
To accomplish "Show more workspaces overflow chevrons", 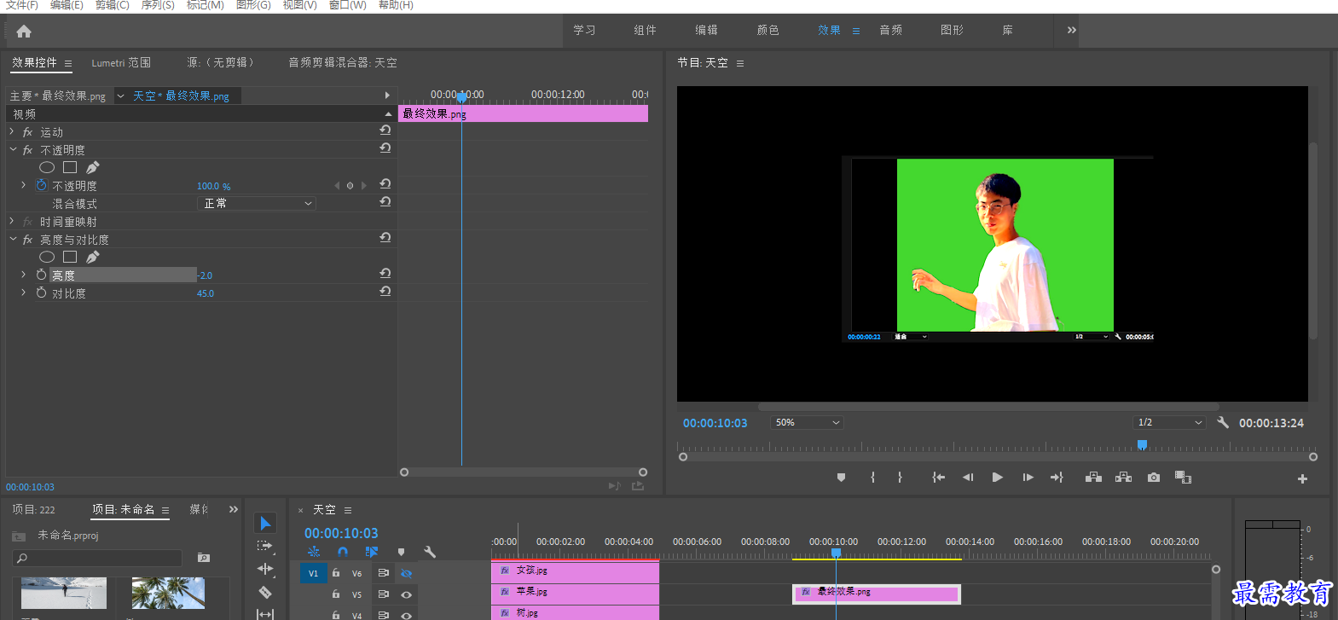I will [x=1071, y=30].
